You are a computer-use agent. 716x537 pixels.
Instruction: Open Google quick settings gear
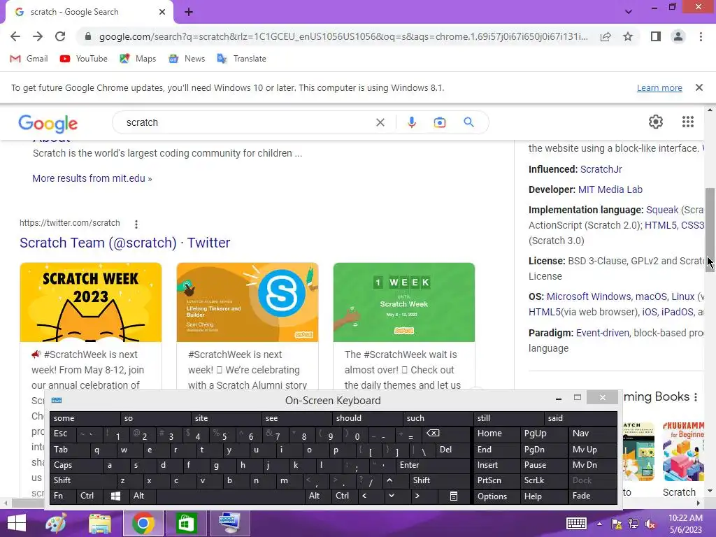(656, 122)
